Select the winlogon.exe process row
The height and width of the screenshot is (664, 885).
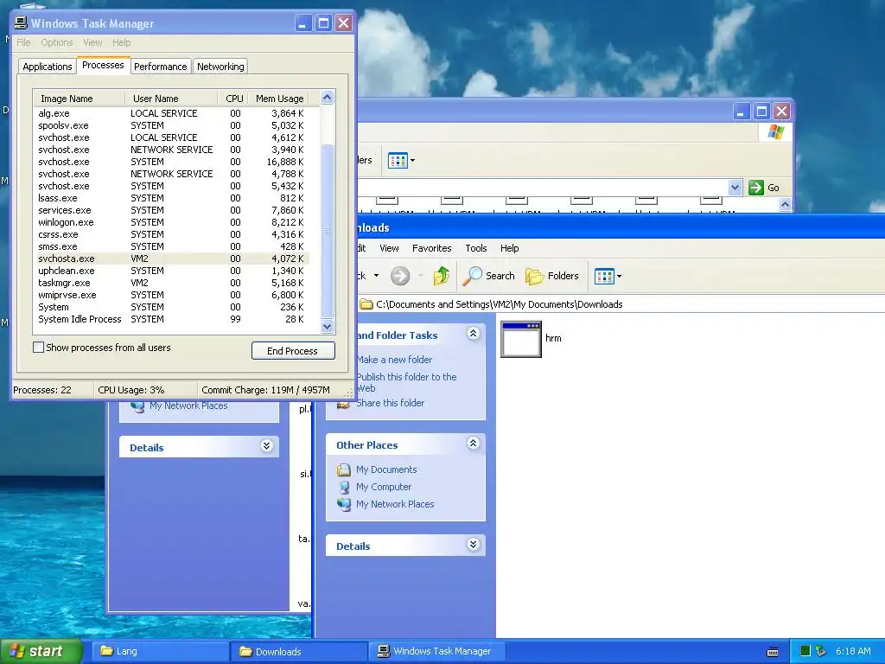172,222
